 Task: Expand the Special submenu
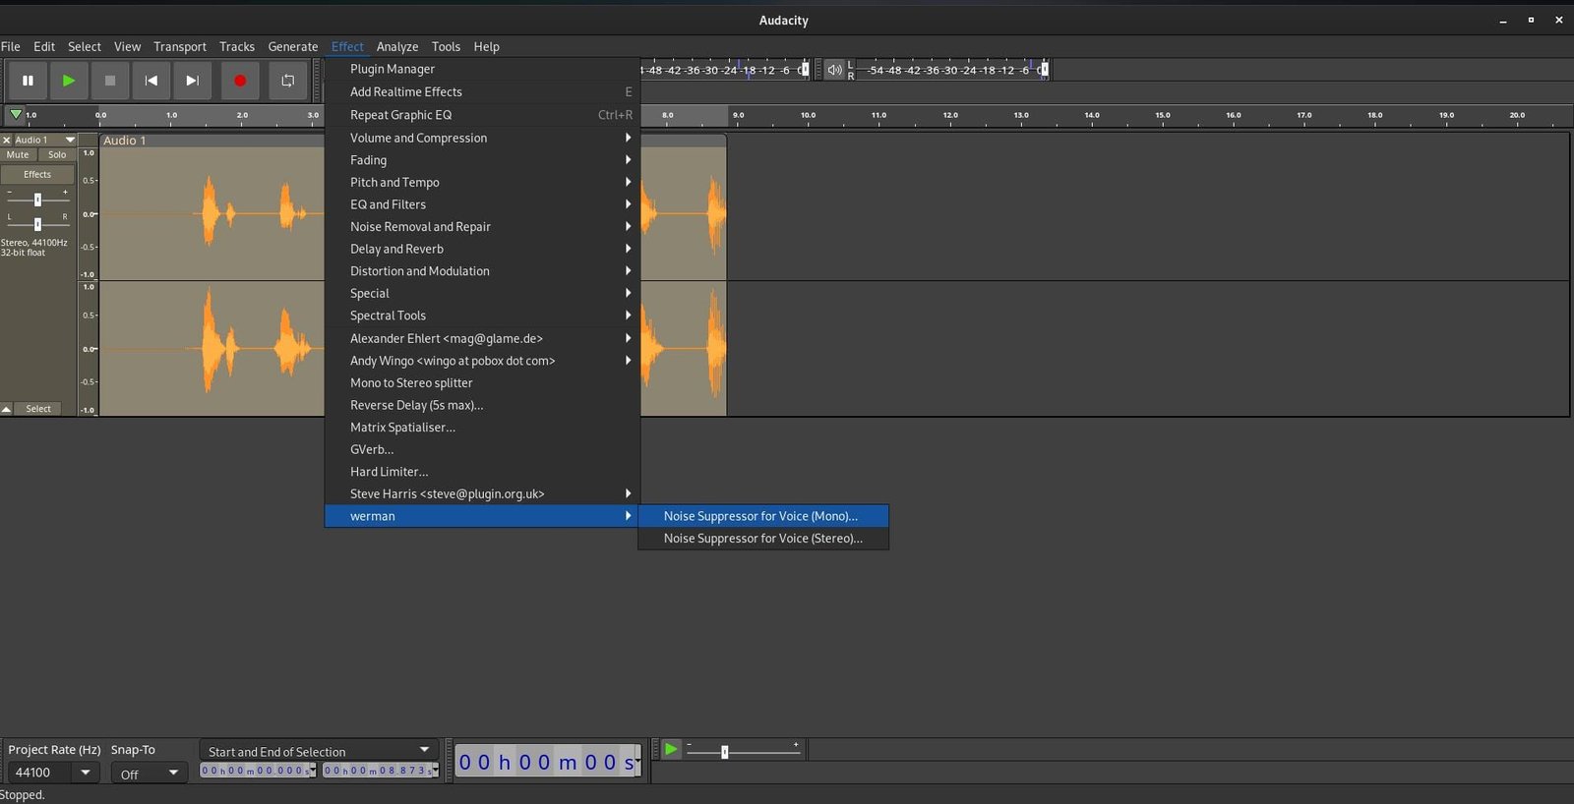(x=482, y=293)
